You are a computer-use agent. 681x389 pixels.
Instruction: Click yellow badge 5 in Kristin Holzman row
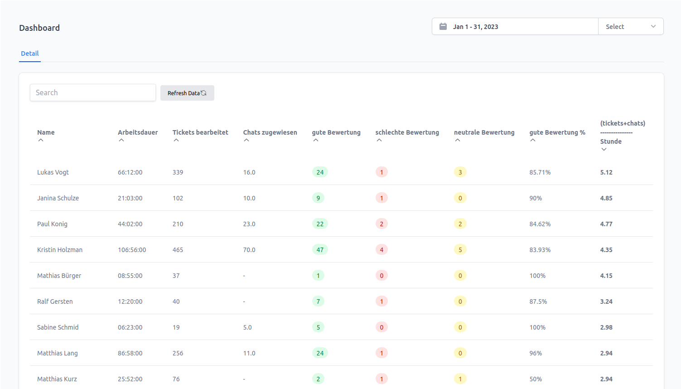click(x=460, y=250)
